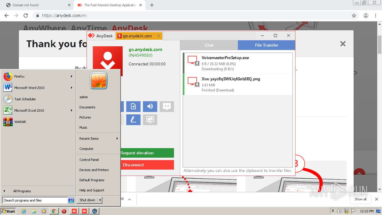
Task: Toggle the whiteboard drawing pen icon
Action: coord(133,120)
